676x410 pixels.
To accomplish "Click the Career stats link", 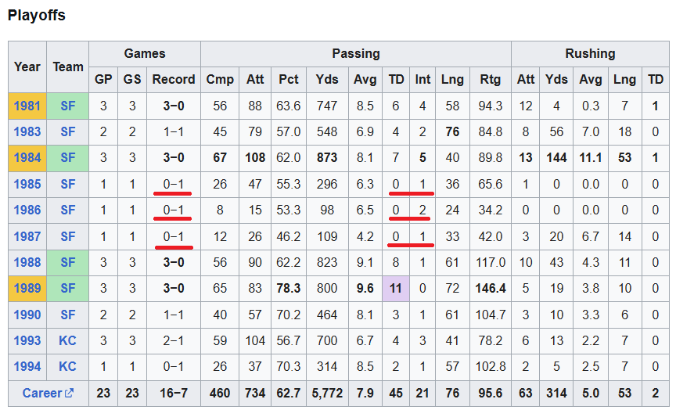I will 42,393.
